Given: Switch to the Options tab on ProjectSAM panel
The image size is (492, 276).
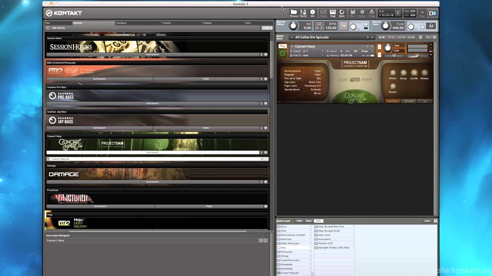Looking at the screenshot, I should (x=409, y=101).
